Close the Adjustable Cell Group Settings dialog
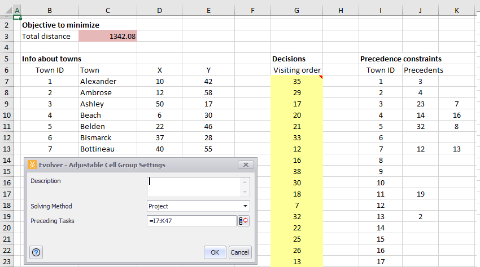This screenshot has width=480, height=267. point(246,165)
